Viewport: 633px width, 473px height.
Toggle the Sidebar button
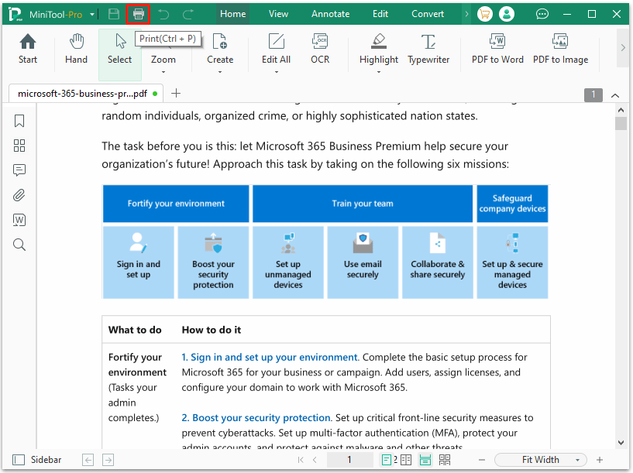tap(37, 460)
